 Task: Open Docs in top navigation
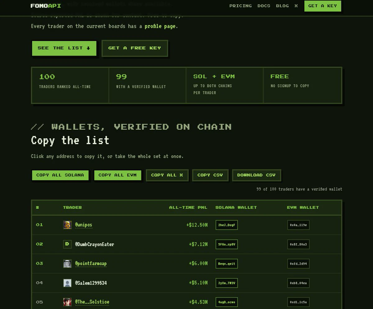(x=264, y=6)
